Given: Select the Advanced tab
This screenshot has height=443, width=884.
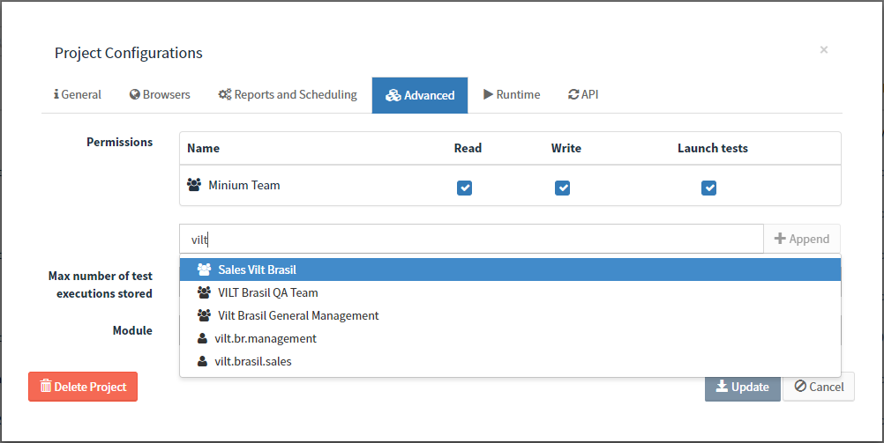Looking at the screenshot, I should [420, 95].
